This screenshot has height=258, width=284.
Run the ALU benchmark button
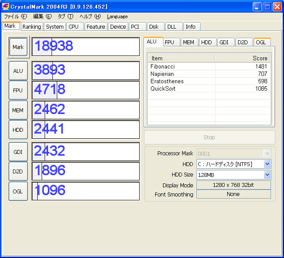(18, 71)
